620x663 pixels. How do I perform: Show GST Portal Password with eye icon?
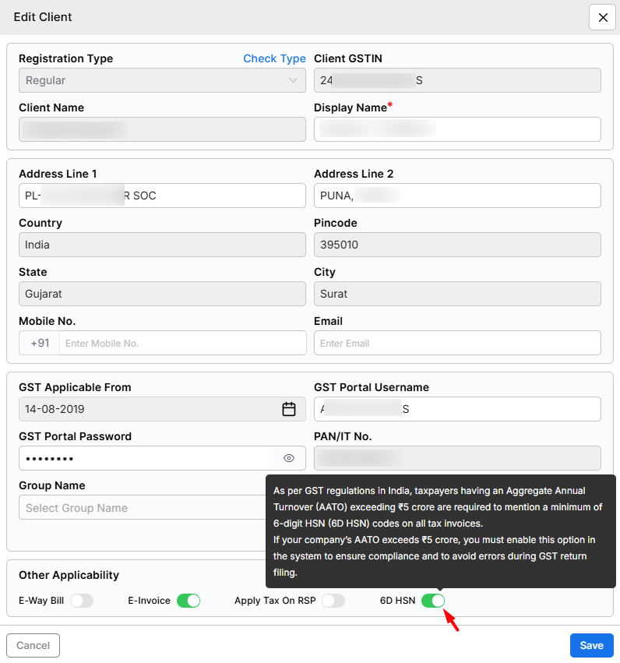tap(289, 458)
